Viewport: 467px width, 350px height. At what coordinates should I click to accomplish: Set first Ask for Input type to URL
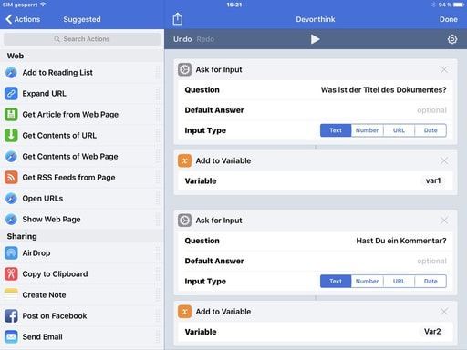pyautogui.click(x=399, y=130)
